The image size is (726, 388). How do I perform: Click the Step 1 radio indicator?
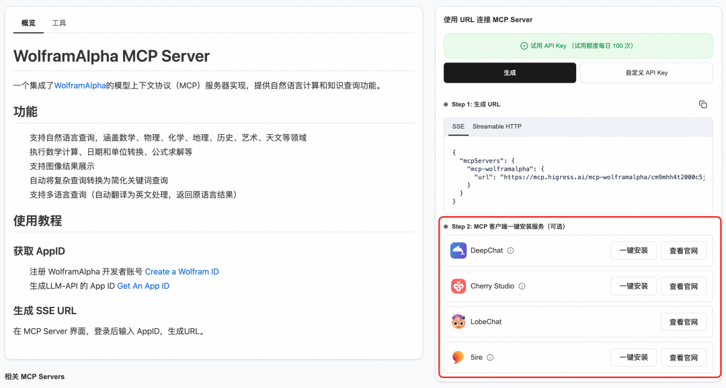(446, 105)
